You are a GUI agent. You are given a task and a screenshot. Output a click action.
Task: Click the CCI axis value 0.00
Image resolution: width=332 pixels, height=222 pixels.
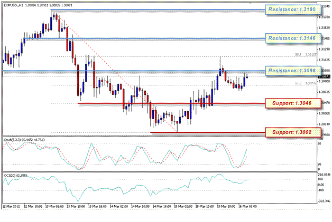pos(321,185)
